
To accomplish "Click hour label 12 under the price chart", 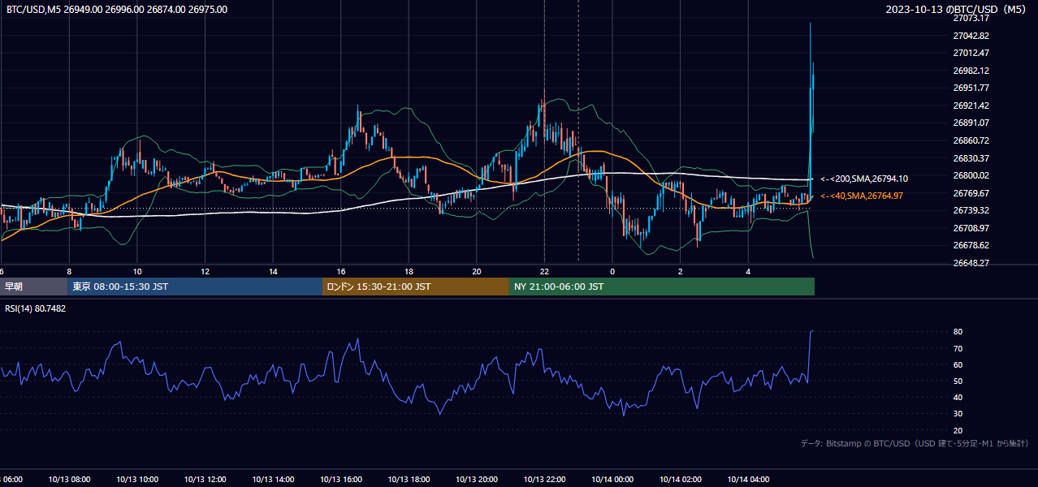I will point(205,271).
